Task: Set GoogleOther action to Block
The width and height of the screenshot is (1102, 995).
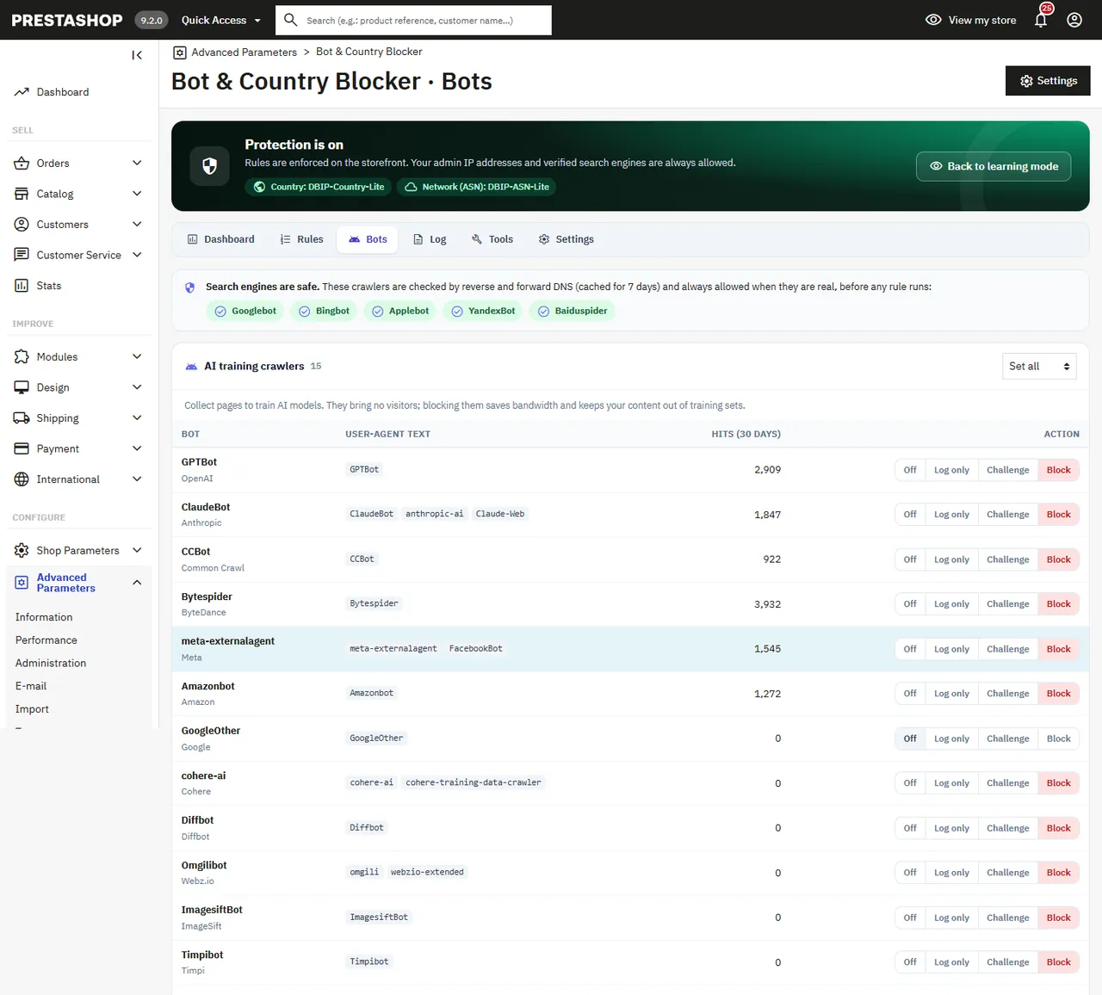Action: tap(1058, 739)
